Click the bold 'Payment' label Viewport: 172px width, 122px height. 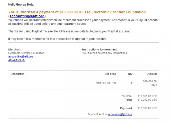pyautogui.click(x=126, y=108)
